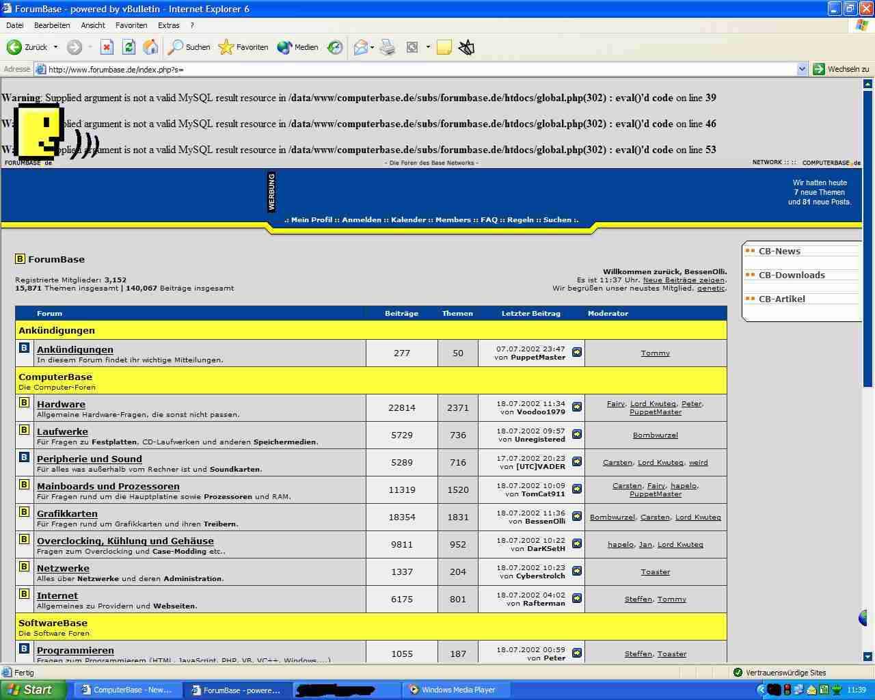Viewport: 875px width, 700px height.
Task: Click Members in forum navigation
Action: 453,220
